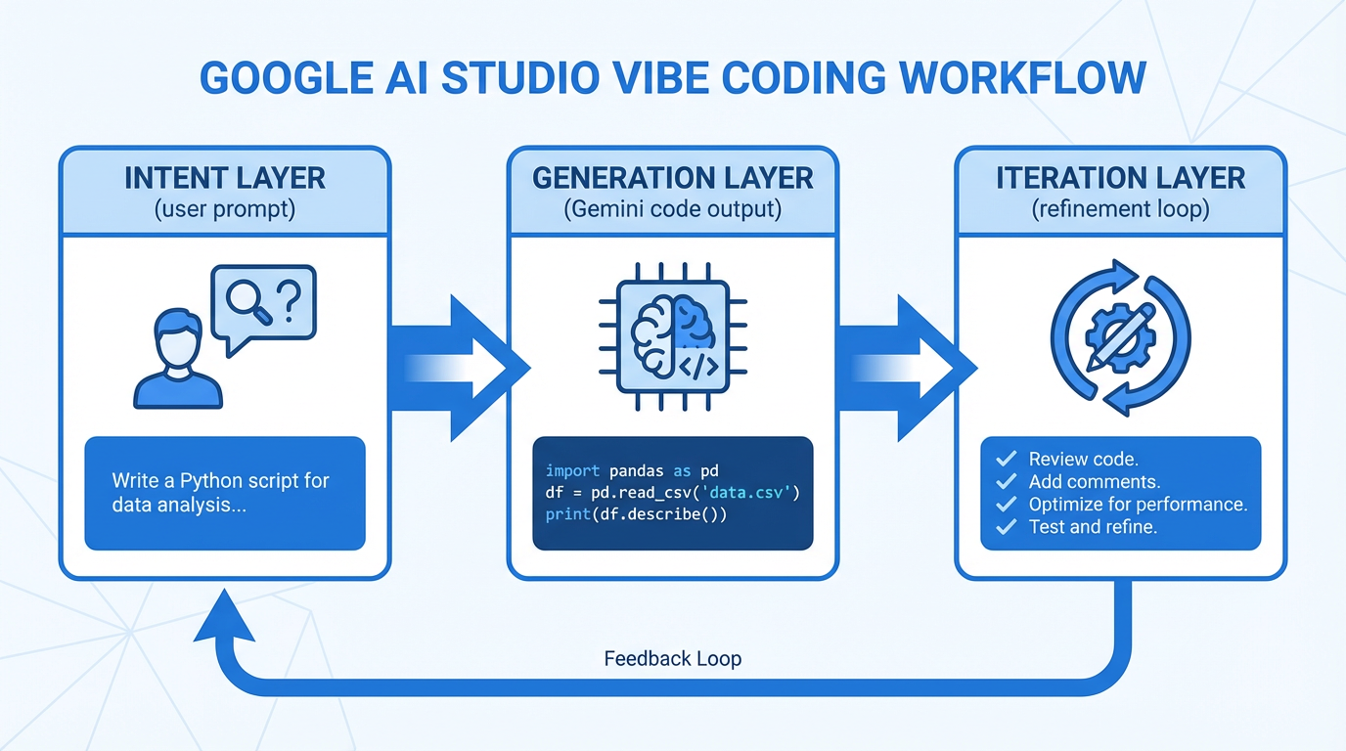The image size is (1346, 751).
Task: Click the Feedback Loop label
Action: pos(672,659)
